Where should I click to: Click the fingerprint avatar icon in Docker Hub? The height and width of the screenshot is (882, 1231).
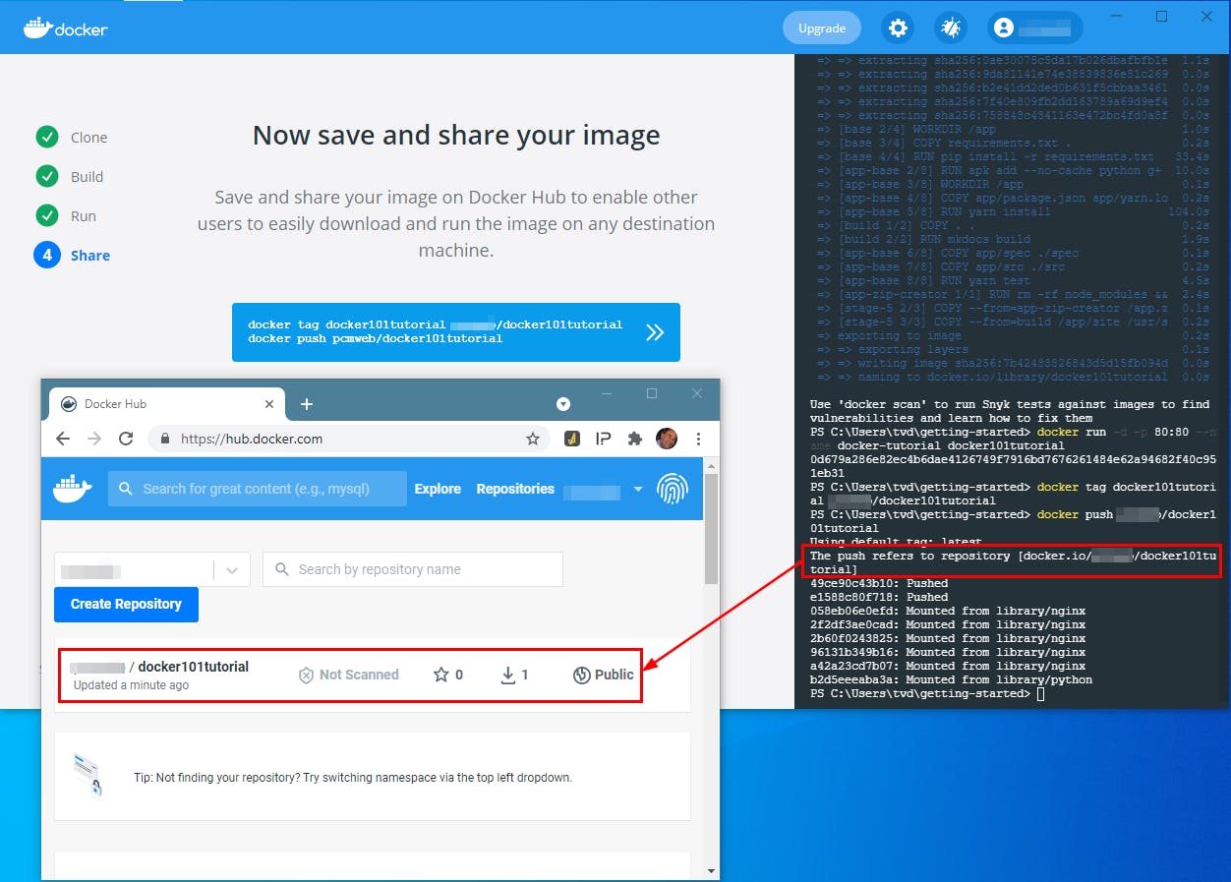click(x=673, y=489)
